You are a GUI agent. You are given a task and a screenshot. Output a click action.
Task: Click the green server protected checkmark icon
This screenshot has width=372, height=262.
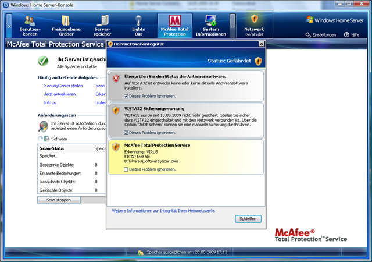pyautogui.click(x=43, y=61)
